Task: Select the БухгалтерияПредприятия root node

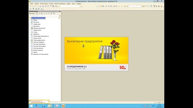Action: [x=38, y=18]
